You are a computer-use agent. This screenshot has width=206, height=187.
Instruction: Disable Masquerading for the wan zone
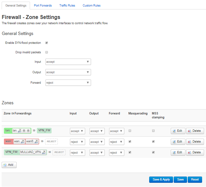[130, 142]
